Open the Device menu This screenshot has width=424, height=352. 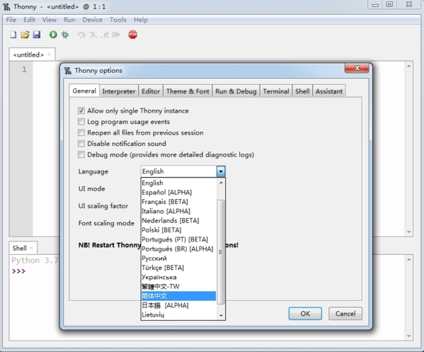pyautogui.click(x=93, y=20)
